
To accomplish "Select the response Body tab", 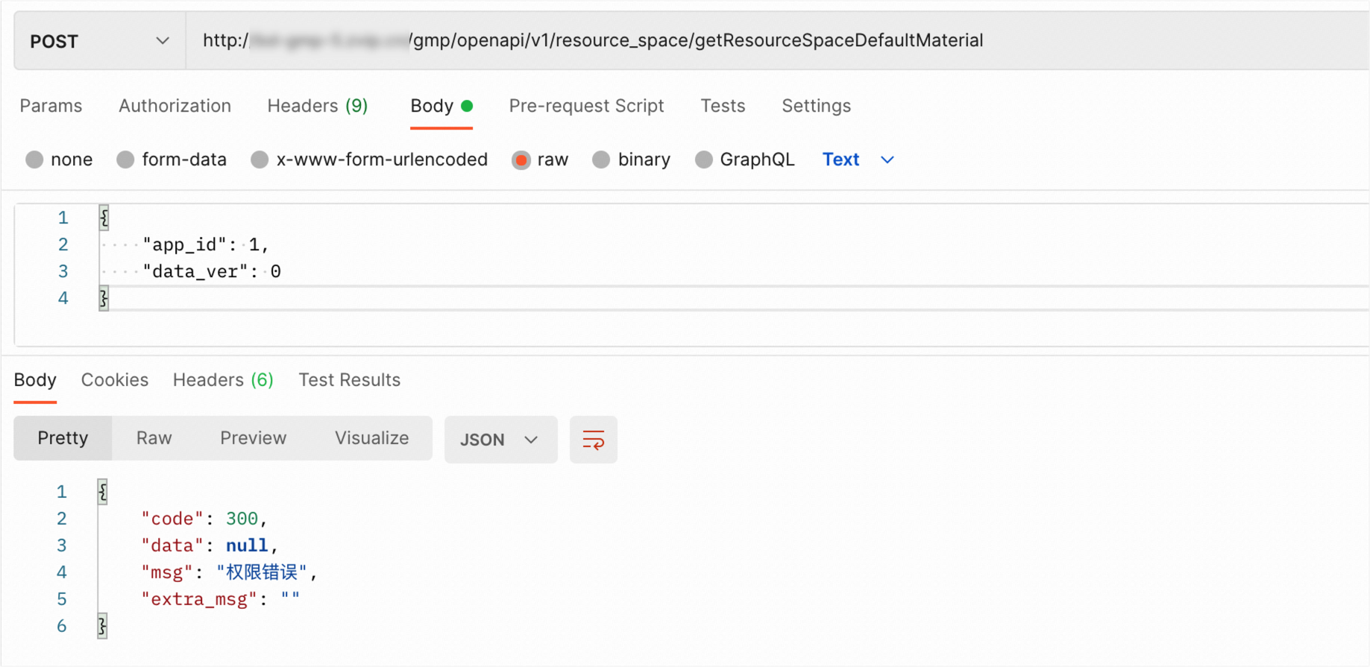I will point(35,380).
